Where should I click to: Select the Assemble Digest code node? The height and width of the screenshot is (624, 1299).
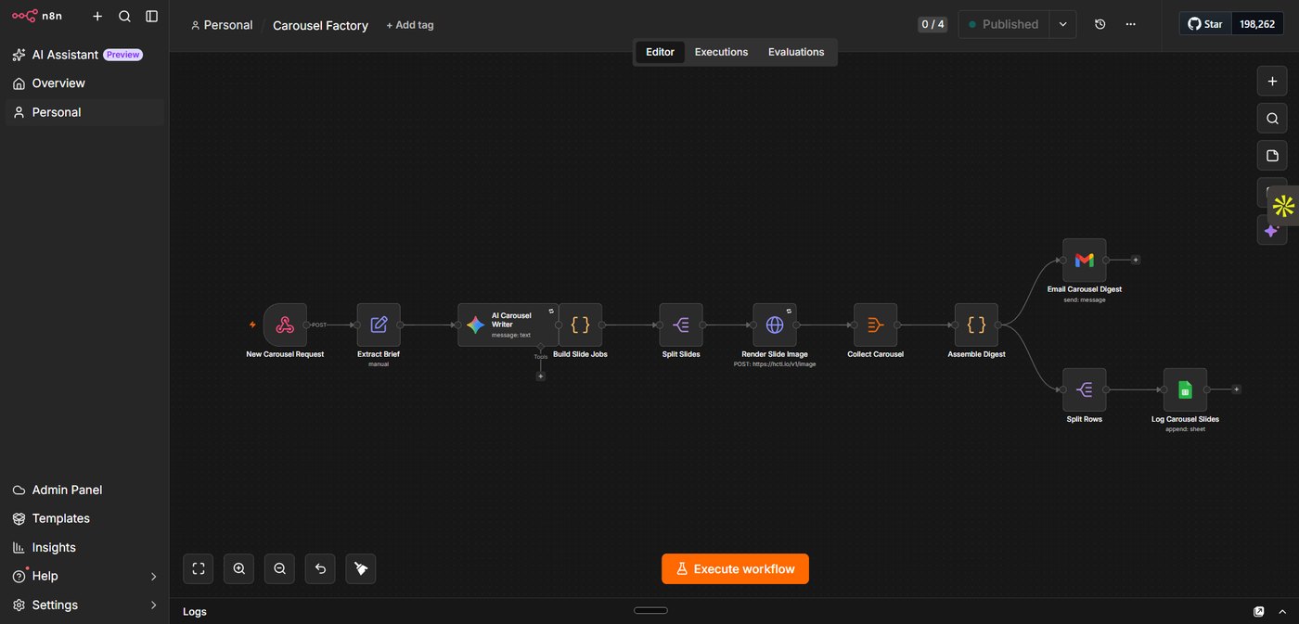[976, 325]
